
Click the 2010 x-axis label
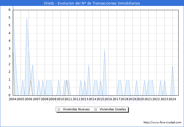point(60,99)
